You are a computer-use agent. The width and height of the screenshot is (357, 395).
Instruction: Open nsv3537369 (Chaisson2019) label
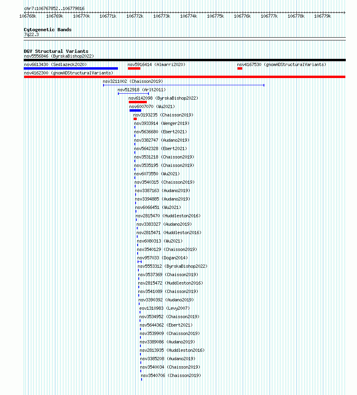pyautogui.click(x=168, y=275)
